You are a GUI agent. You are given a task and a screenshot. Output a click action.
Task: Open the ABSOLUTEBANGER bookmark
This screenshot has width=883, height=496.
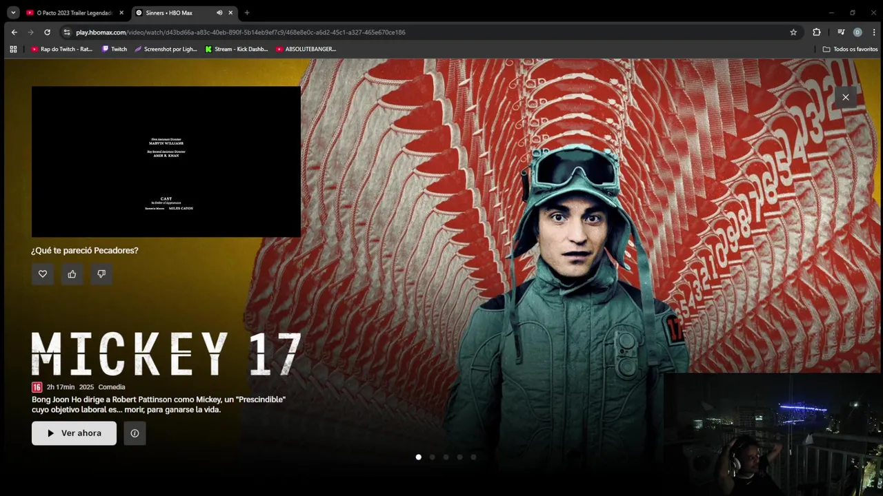coord(306,49)
